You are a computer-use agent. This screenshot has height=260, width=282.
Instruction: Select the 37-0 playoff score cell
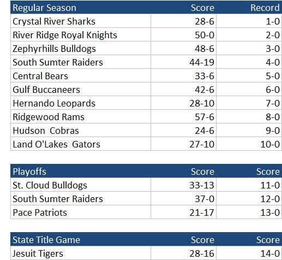click(183, 198)
